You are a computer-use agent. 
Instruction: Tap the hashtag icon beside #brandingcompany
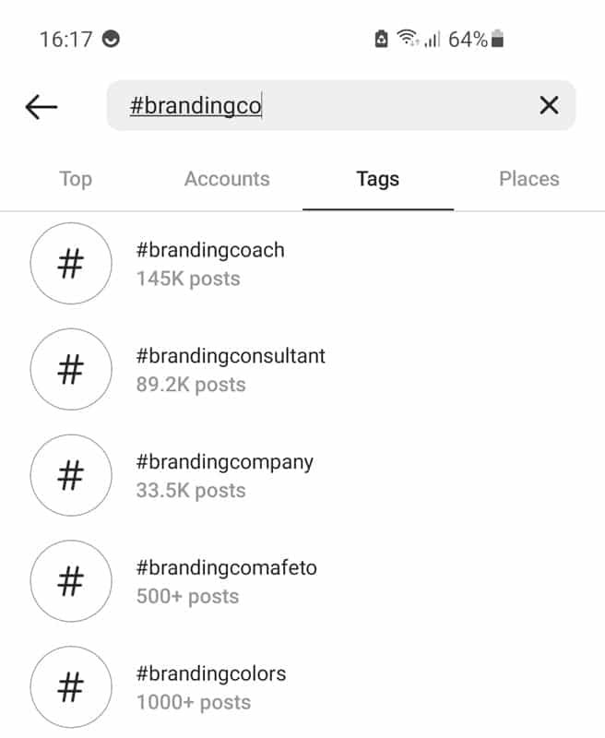(x=71, y=476)
